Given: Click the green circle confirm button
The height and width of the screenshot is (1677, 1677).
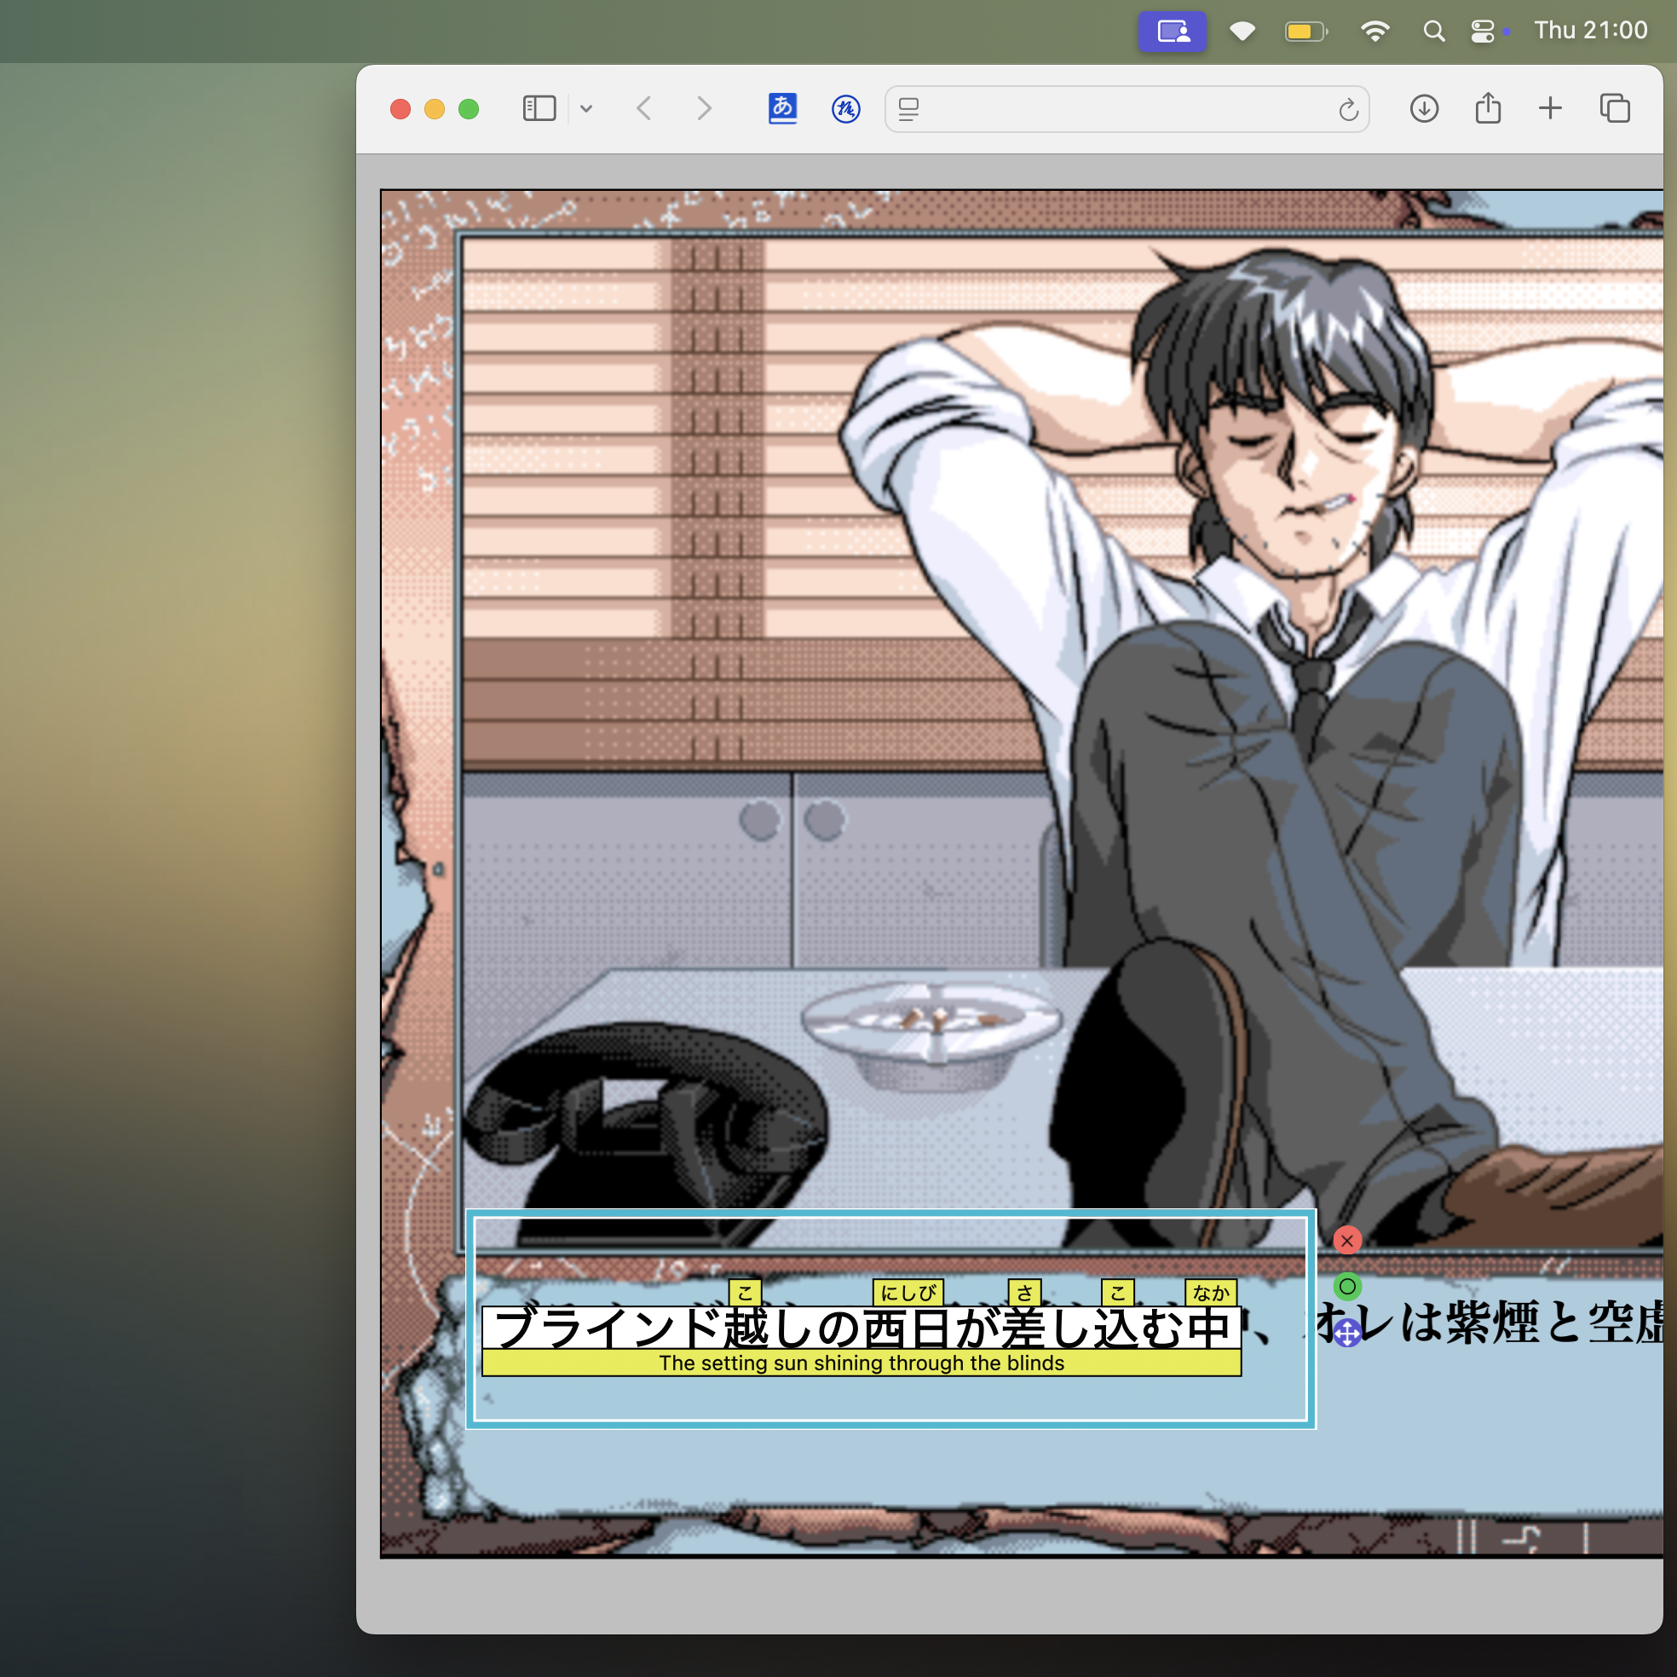Looking at the screenshot, I should 1346,1287.
